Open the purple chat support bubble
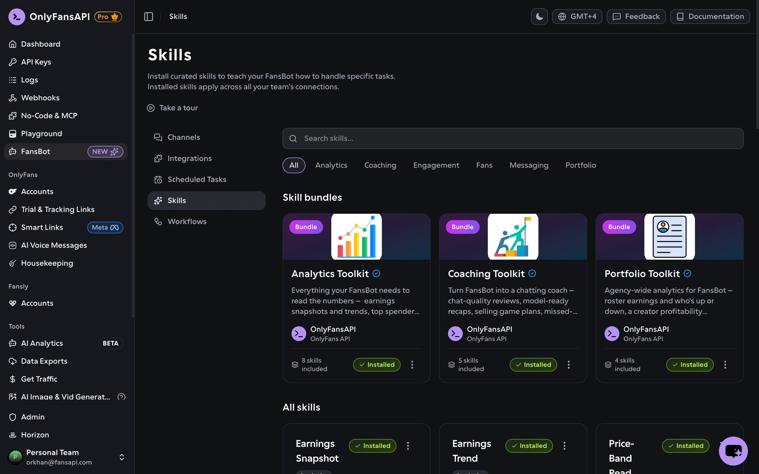 click(x=733, y=451)
